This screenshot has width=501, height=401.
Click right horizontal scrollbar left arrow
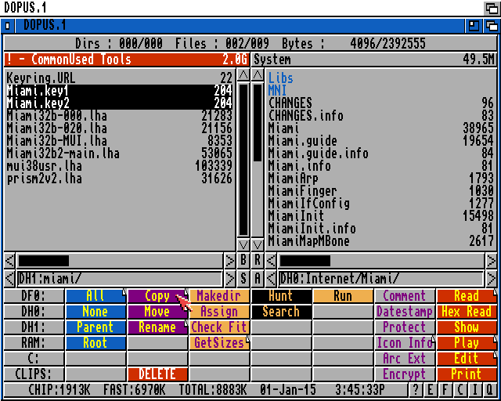pos(271,261)
